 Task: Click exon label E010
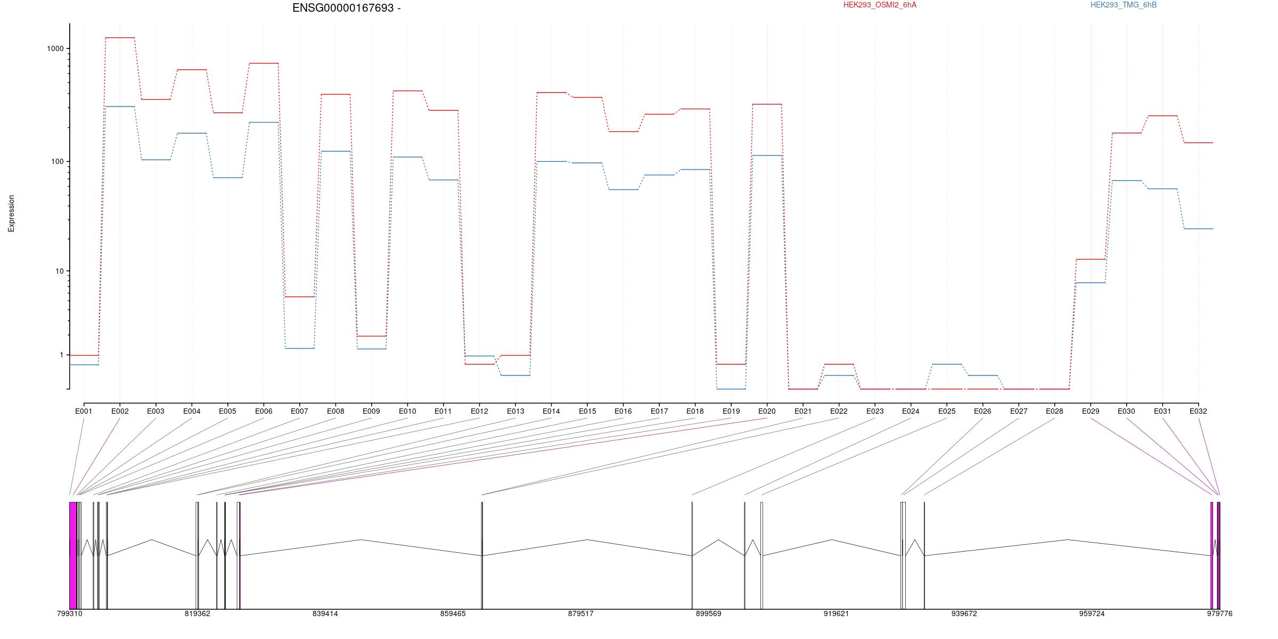pos(407,411)
